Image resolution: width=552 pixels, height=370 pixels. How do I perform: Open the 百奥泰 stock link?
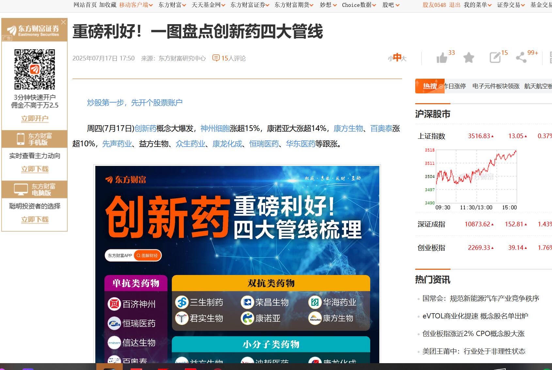click(x=381, y=128)
